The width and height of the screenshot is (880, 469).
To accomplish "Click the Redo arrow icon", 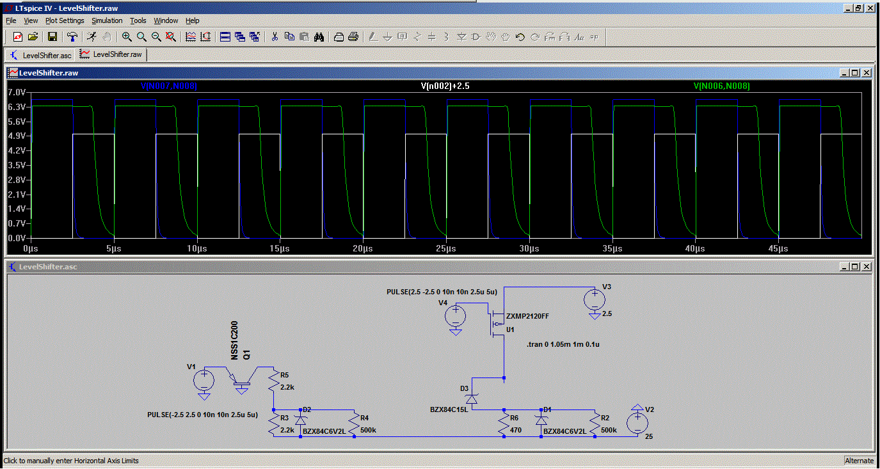I will pos(535,37).
